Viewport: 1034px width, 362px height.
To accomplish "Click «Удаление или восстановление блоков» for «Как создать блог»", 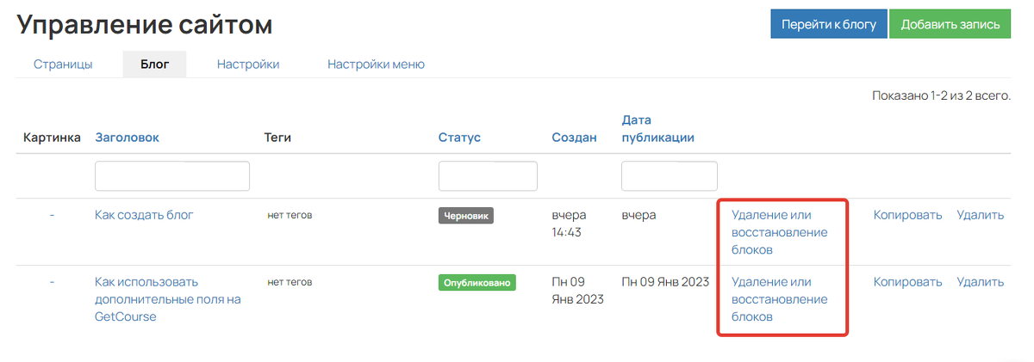I will coord(779,232).
